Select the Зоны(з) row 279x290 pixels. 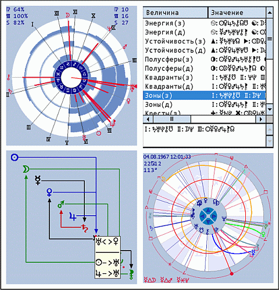pyautogui.click(x=205, y=96)
